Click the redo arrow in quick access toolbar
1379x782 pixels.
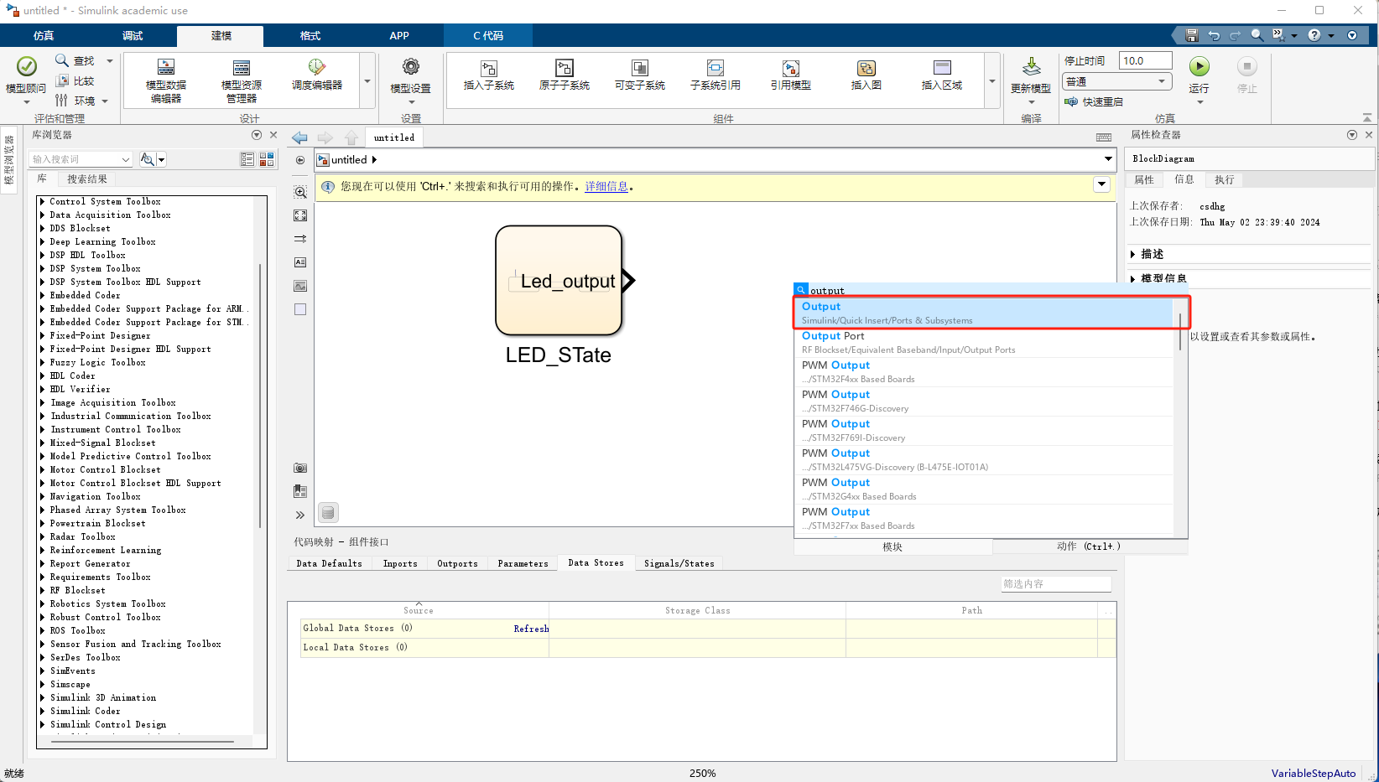tap(1235, 35)
